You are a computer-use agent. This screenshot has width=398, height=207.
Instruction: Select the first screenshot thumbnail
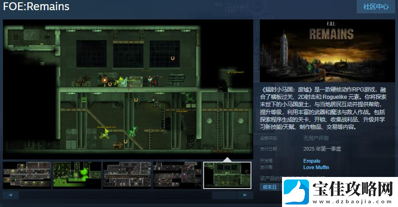26,176
